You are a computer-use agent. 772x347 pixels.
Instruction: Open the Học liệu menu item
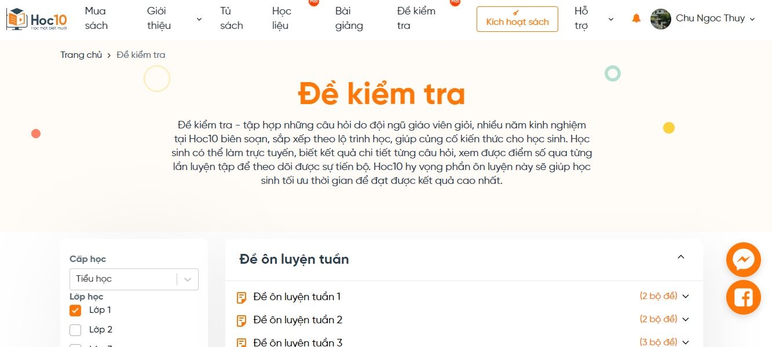(280, 19)
